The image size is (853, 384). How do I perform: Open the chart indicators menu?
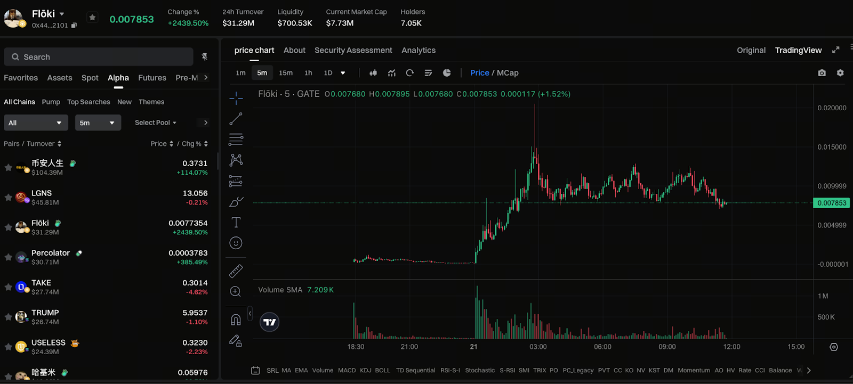(392, 73)
